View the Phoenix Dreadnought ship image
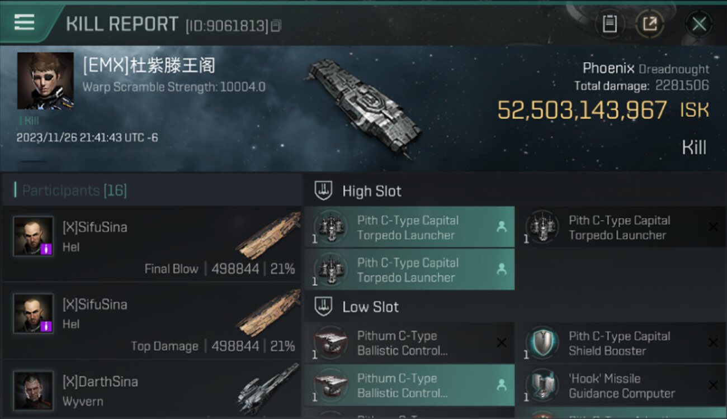The height and width of the screenshot is (419, 727). (362, 105)
